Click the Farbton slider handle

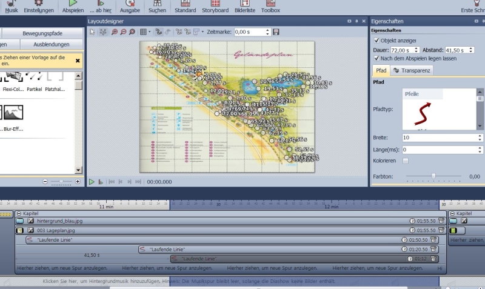pos(433,176)
